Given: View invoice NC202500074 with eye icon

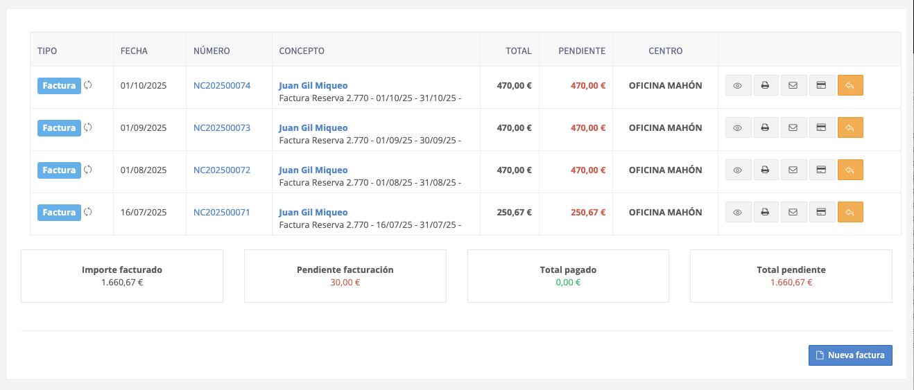Looking at the screenshot, I should click(738, 86).
